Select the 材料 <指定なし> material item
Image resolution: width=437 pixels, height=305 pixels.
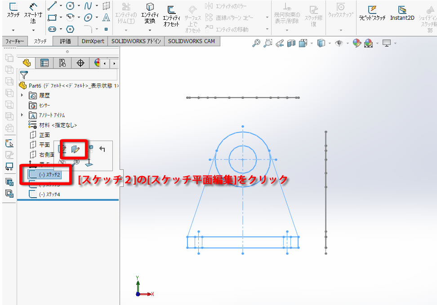(53, 125)
